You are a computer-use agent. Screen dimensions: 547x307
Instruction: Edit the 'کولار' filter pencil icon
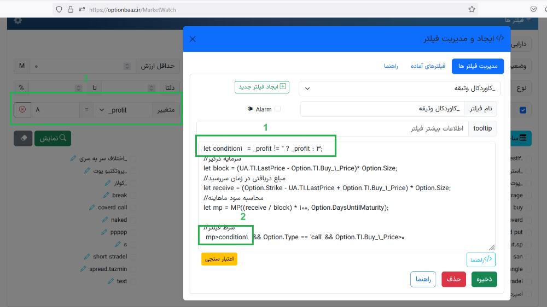[x=107, y=183]
